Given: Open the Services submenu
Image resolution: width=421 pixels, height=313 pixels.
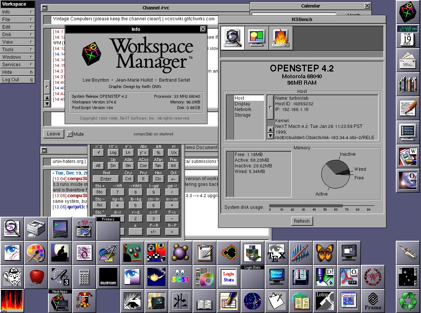Looking at the screenshot, I should tap(17, 65).
